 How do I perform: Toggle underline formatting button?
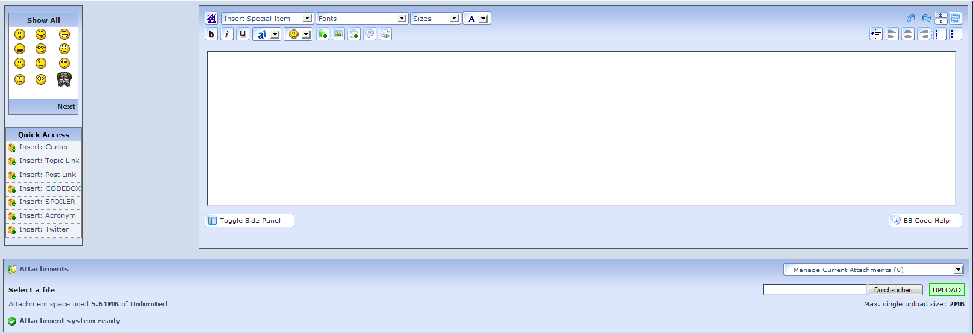tap(243, 34)
